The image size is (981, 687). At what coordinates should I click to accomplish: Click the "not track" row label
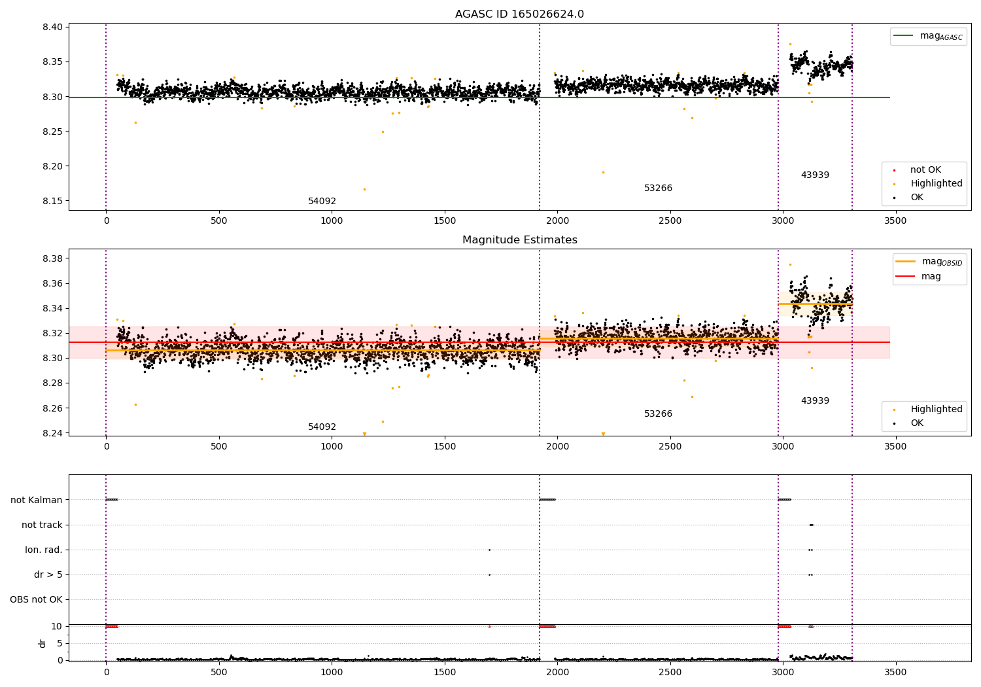pos(42,525)
